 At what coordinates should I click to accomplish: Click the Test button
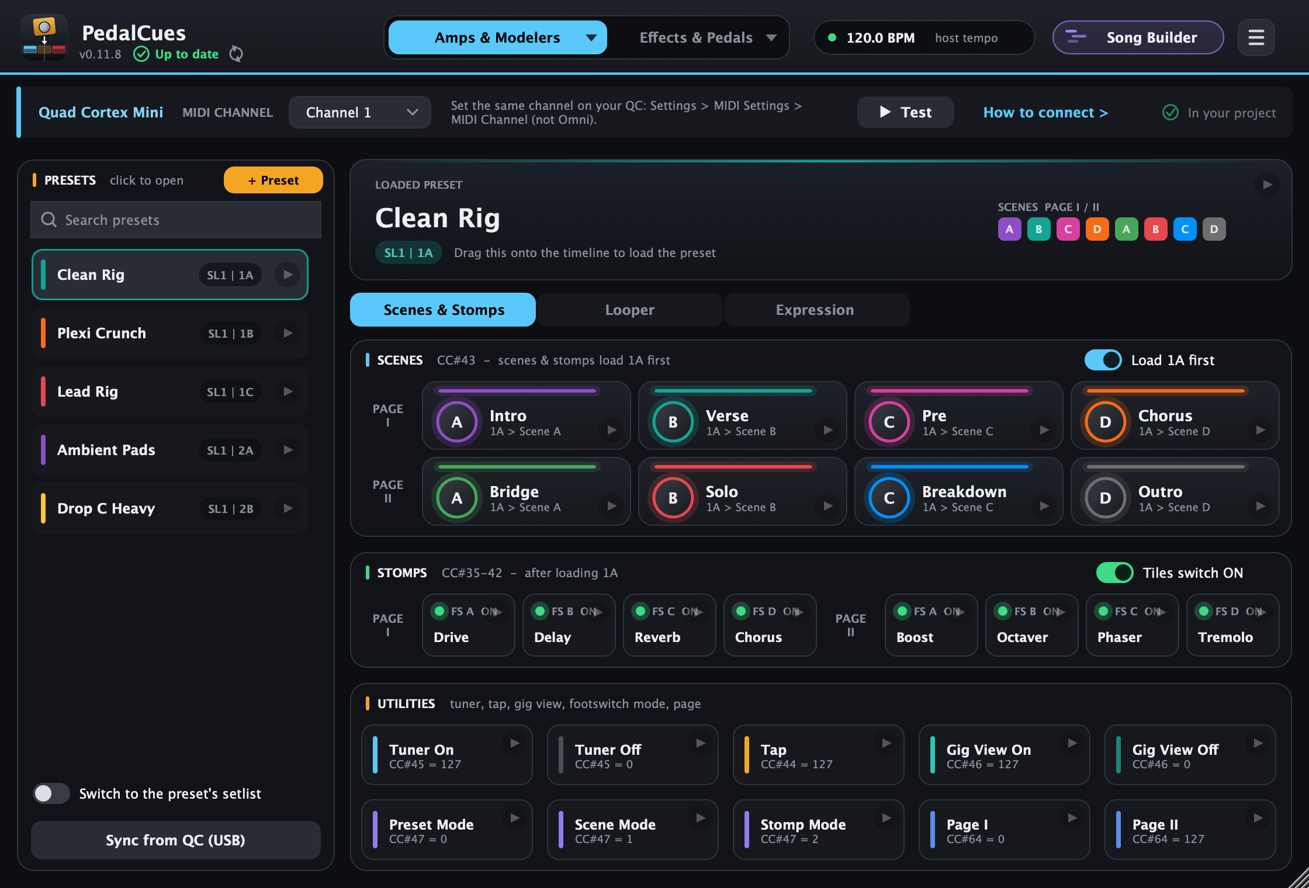point(905,112)
